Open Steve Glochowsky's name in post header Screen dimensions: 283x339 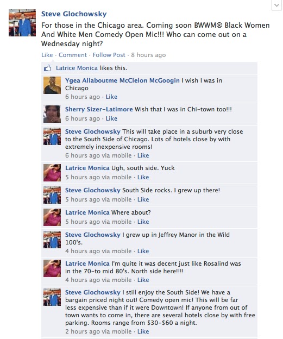[74, 14]
